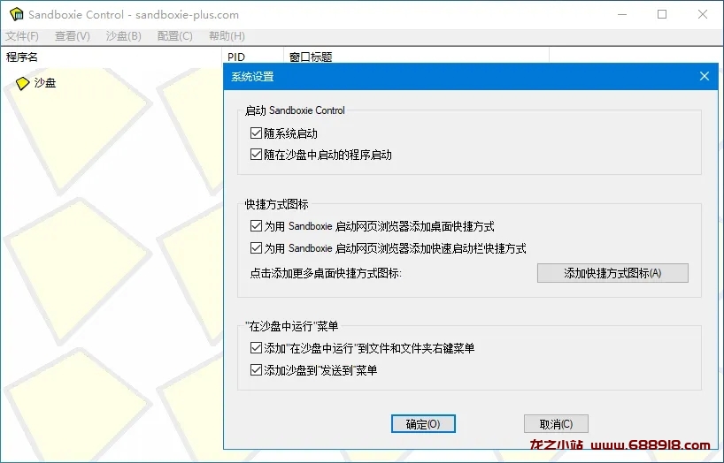724x463 pixels.
Task: Click the PID column header
Action: (x=236, y=57)
